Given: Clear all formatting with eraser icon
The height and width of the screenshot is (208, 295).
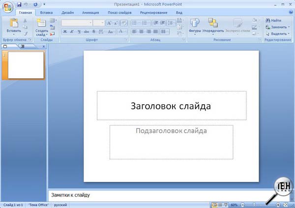Looking at the screenshot, I should click(x=124, y=23).
